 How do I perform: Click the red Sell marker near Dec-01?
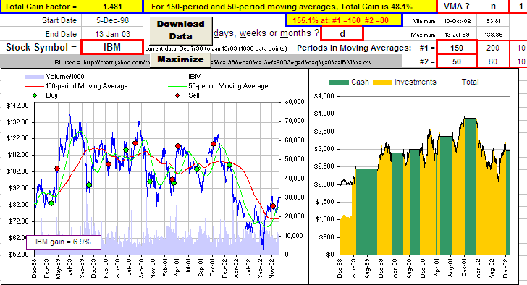(214, 144)
